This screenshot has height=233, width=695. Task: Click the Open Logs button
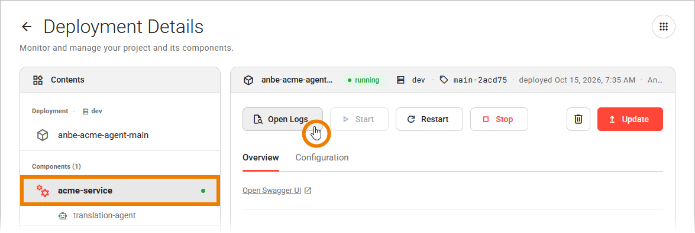point(282,119)
